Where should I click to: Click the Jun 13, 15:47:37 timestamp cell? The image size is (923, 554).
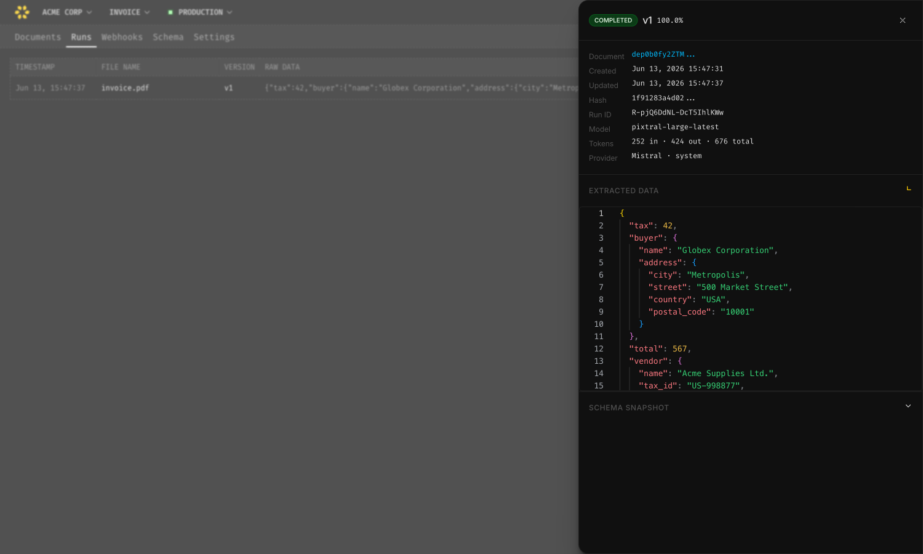(x=50, y=88)
